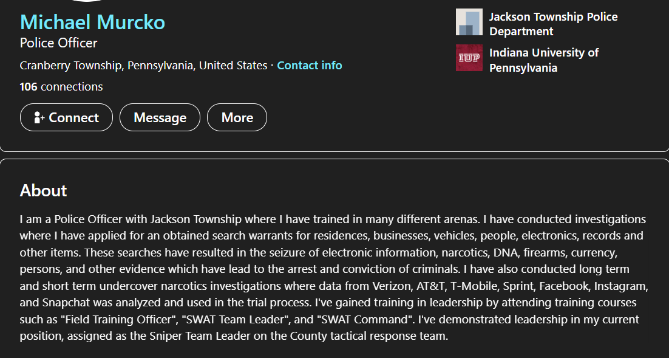This screenshot has width=669, height=358.
Task: Click the Message button
Action: coord(160,117)
